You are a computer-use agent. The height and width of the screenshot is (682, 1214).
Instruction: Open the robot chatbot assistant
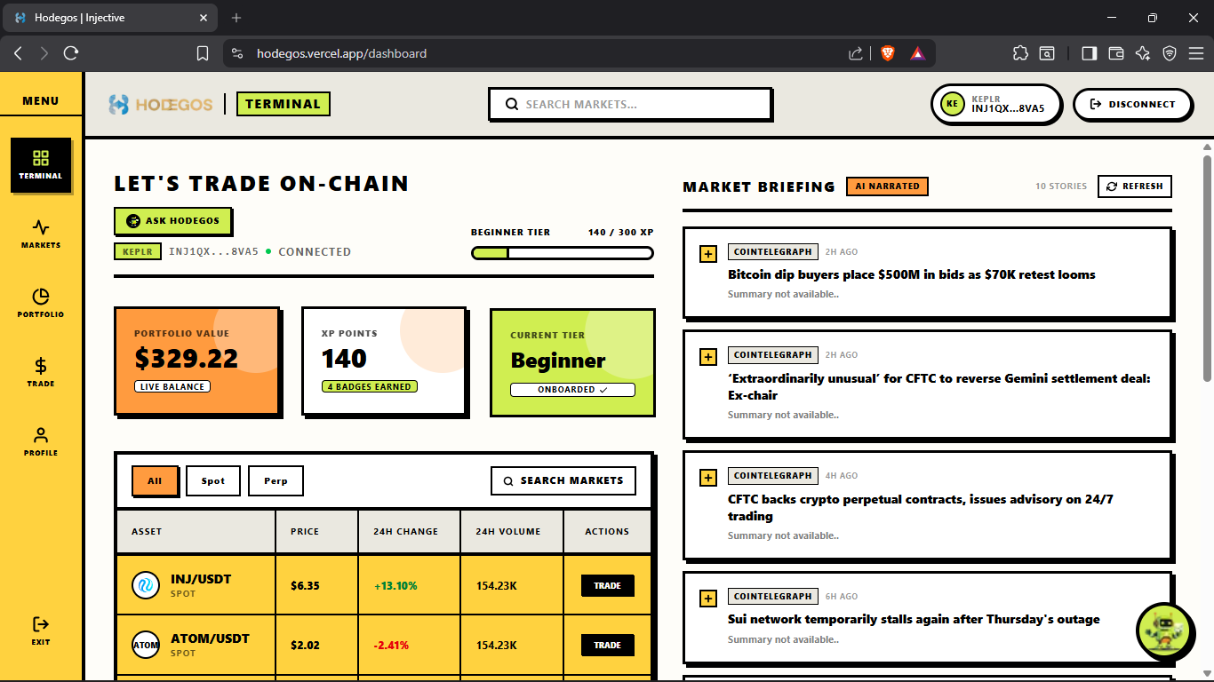1163,630
